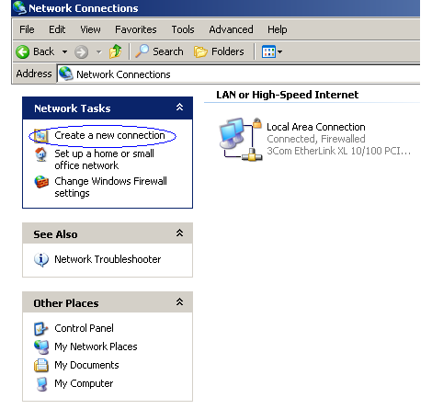Open My Network Places link
This screenshot has width=432, height=409.
point(96,347)
